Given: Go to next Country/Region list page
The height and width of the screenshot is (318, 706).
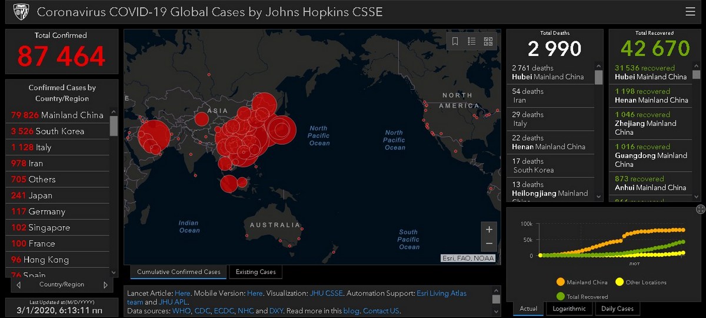Looking at the screenshot, I should (105, 285).
